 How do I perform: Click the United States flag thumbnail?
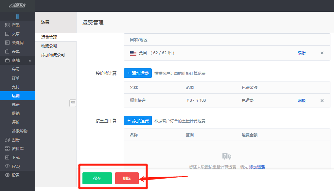click(x=133, y=53)
